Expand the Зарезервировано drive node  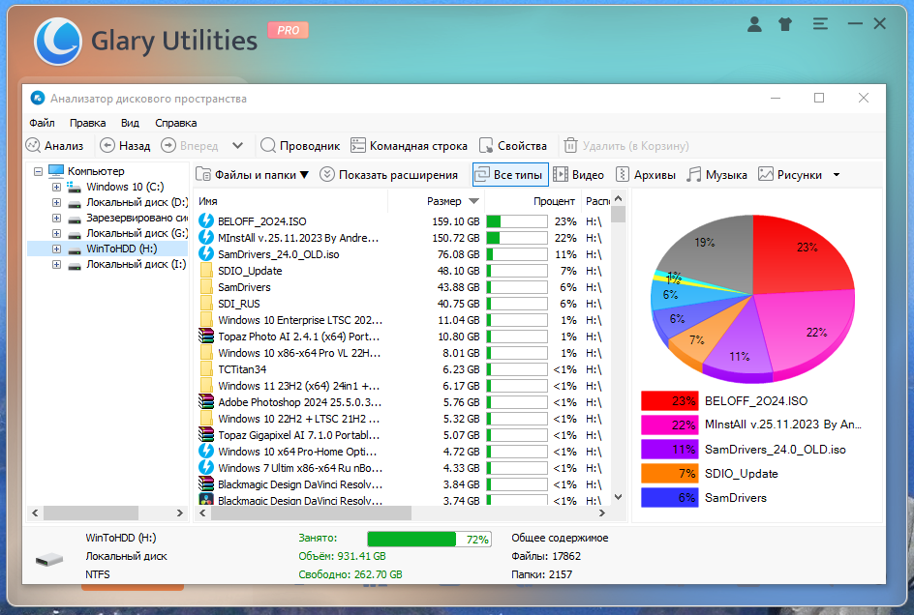[56, 218]
